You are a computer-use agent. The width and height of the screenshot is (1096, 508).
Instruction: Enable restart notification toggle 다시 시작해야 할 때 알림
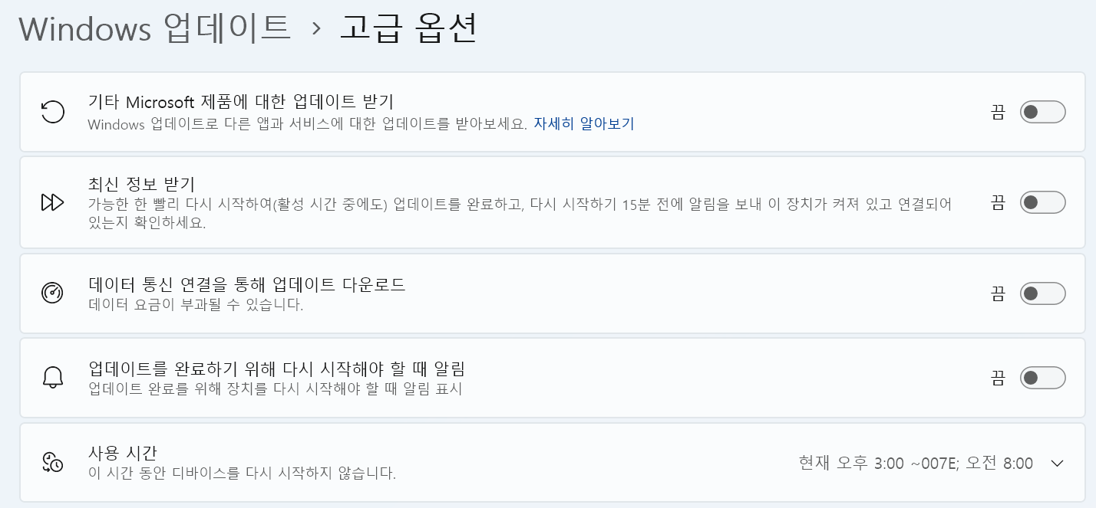pyautogui.click(x=1042, y=378)
